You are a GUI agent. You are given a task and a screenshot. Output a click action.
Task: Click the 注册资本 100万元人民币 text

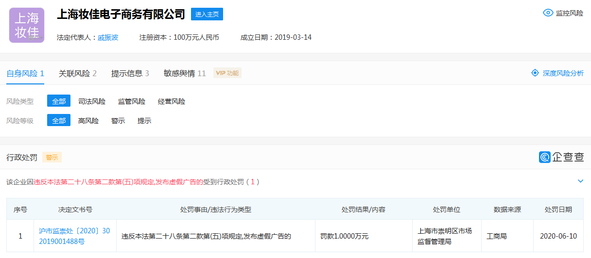pyautogui.click(x=179, y=37)
